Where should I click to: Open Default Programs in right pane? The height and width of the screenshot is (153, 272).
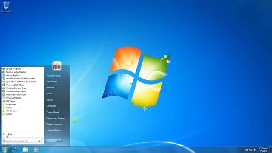pyautogui.click(x=54, y=124)
